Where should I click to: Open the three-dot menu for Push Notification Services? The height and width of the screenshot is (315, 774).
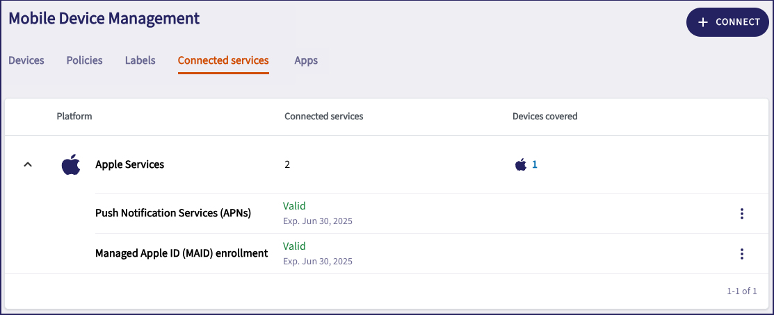(742, 214)
